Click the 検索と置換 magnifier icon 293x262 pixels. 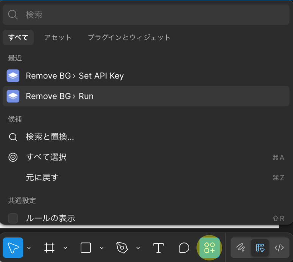(x=13, y=137)
